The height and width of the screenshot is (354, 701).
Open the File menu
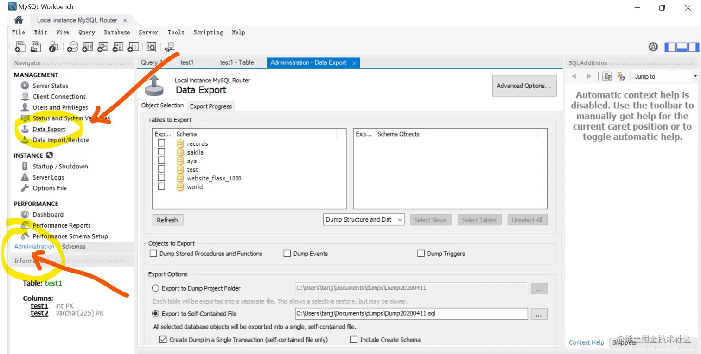pyautogui.click(x=19, y=32)
